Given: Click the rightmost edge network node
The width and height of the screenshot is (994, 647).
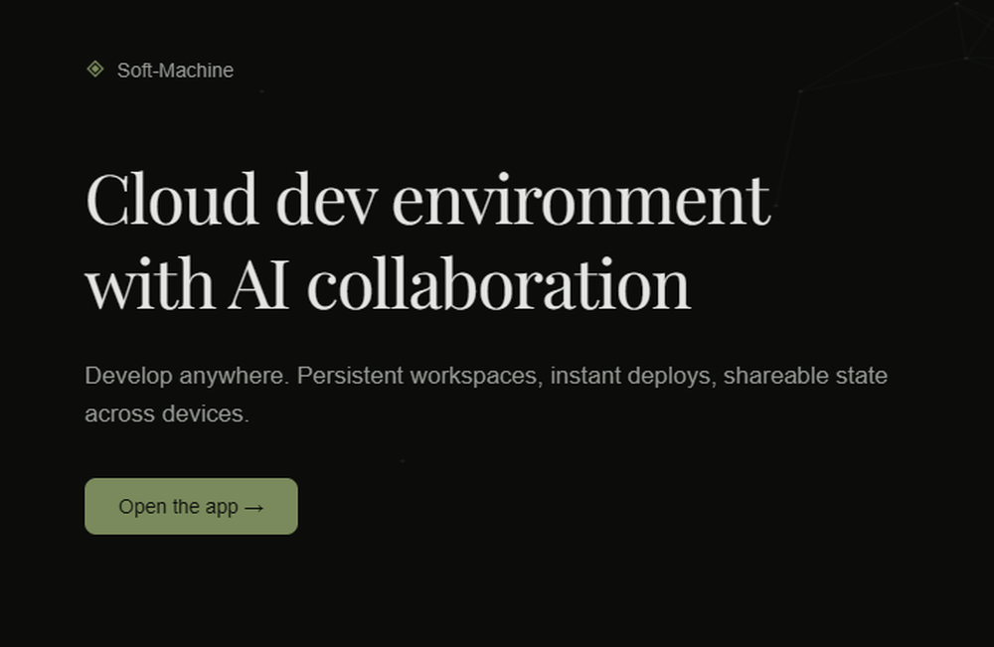Looking at the screenshot, I should pyautogui.click(x=966, y=58).
